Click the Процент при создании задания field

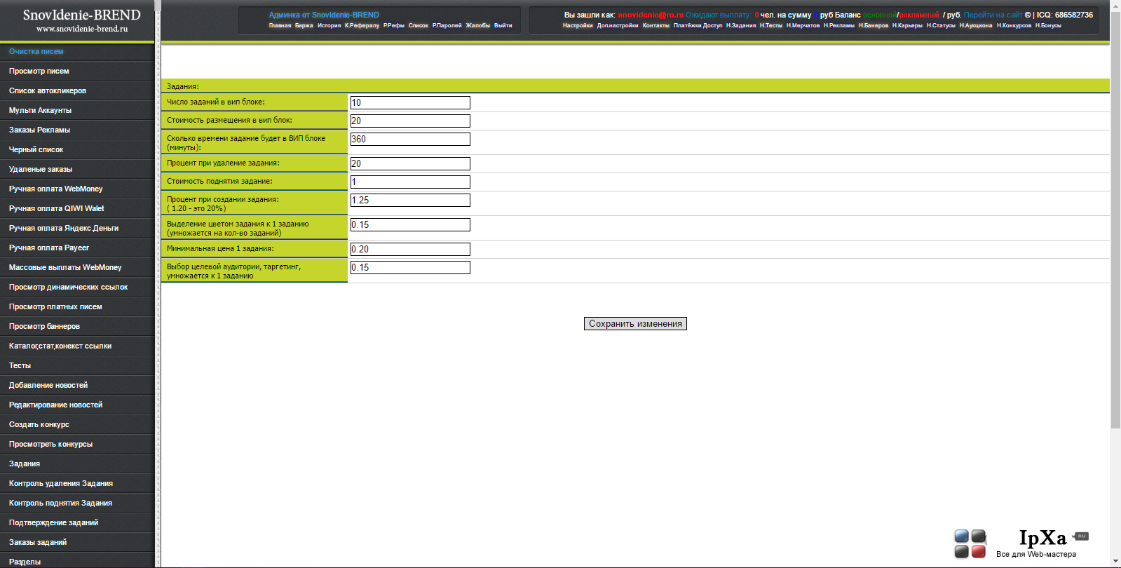tap(410, 200)
